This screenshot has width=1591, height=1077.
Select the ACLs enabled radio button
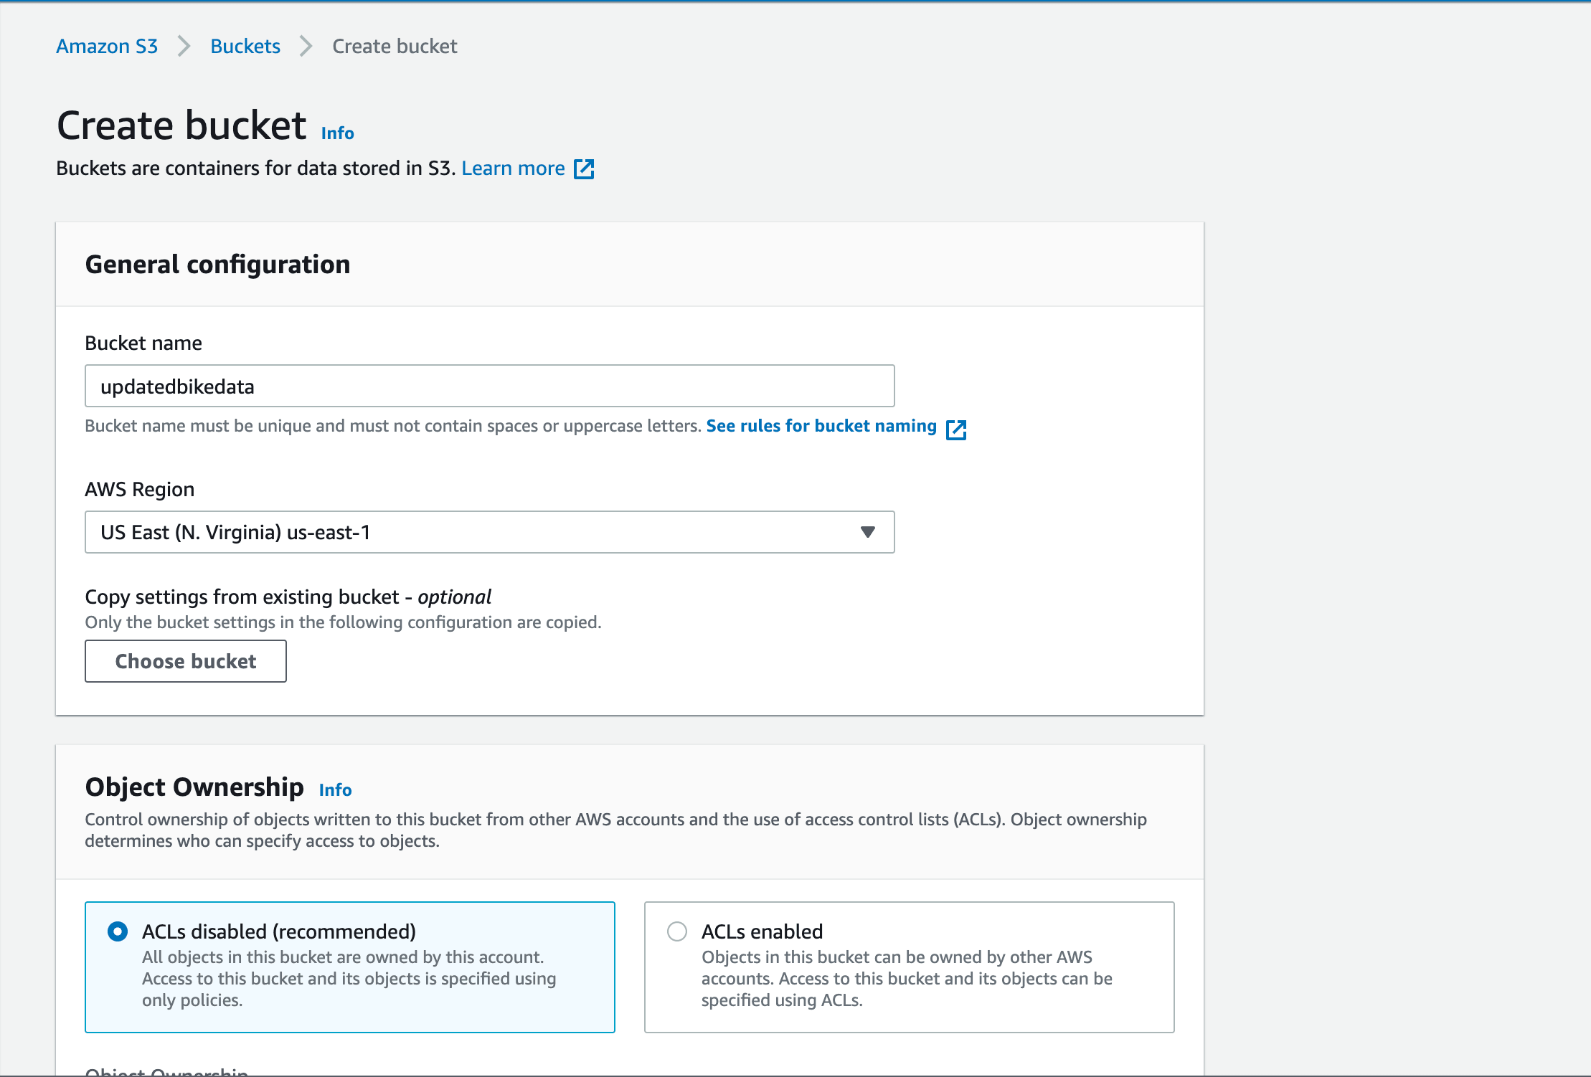[677, 931]
